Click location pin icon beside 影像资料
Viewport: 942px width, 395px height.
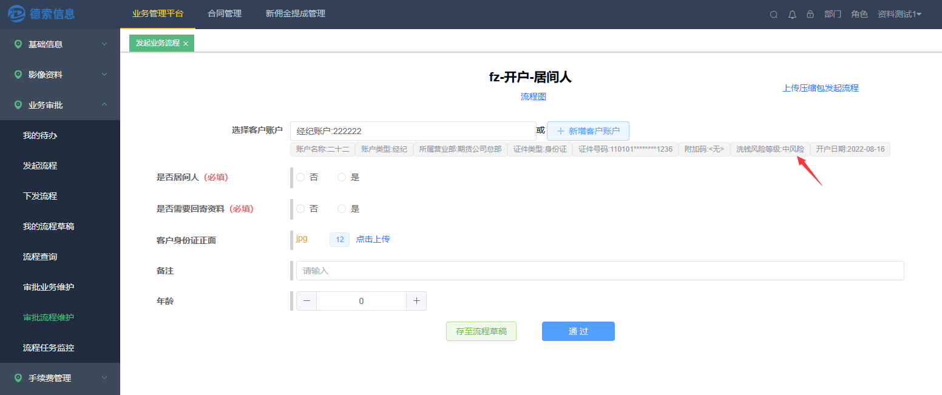18,75
